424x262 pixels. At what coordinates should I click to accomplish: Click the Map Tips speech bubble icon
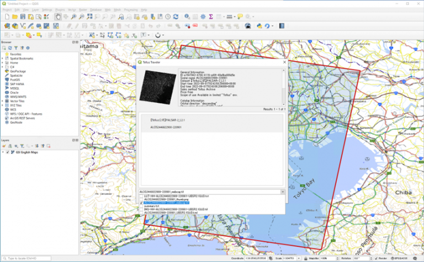click(240, 17)
